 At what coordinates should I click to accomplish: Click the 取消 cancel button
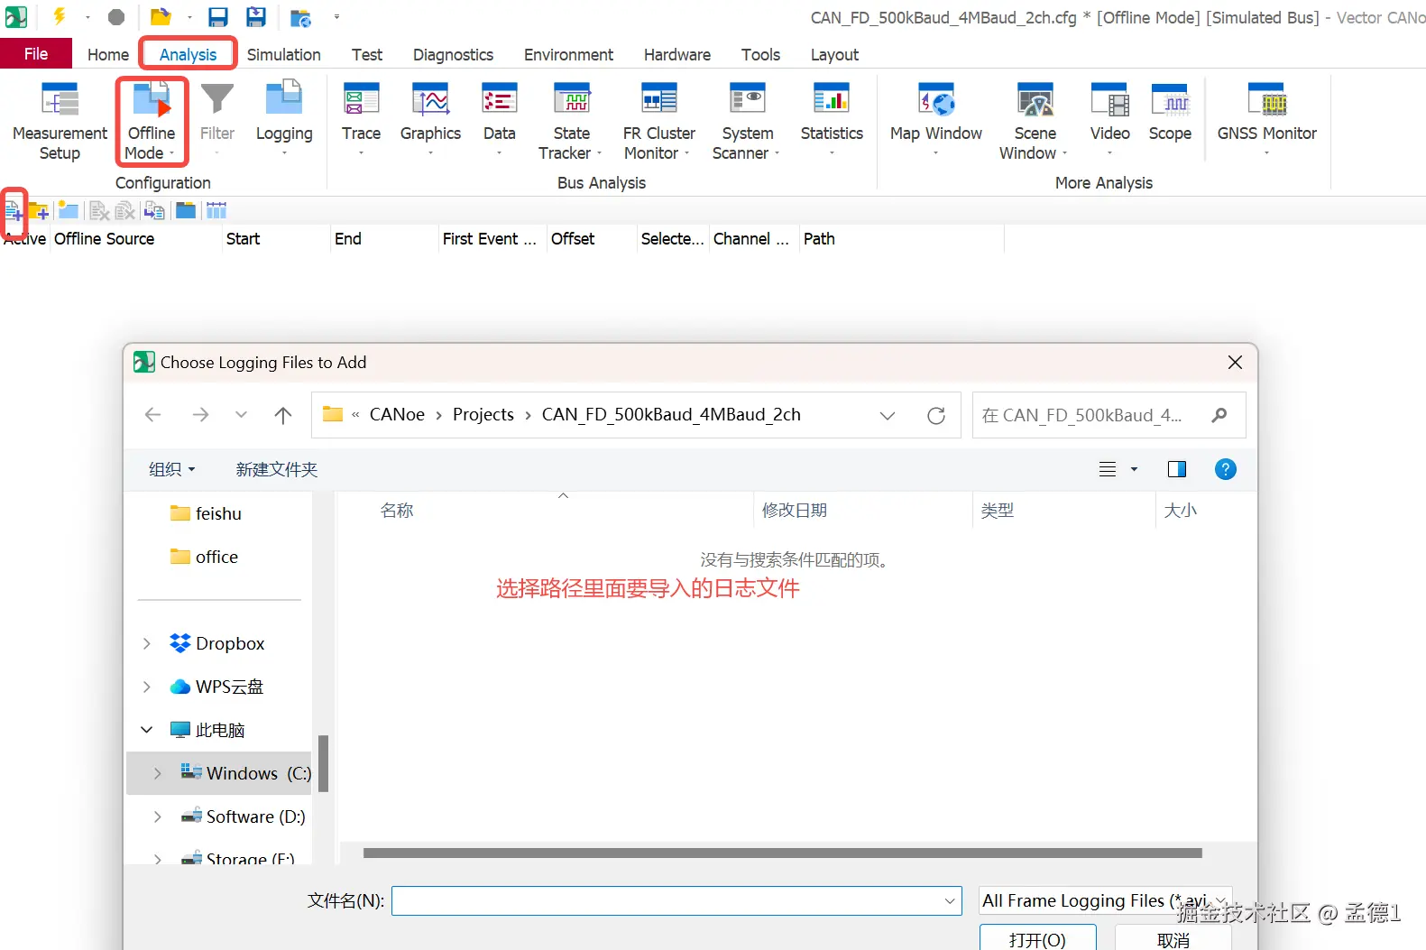(1173, 938)
